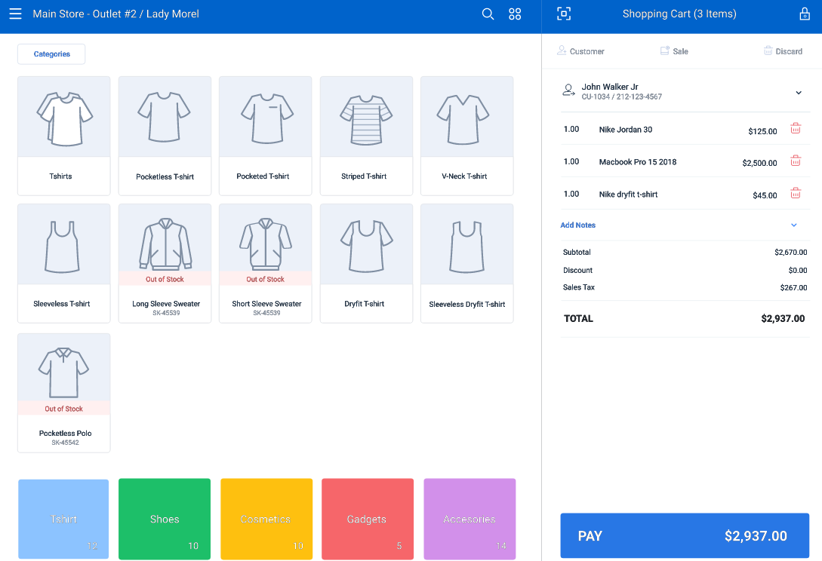
Task: Open the green Shoes category tile
Action: tap(165, 519)
